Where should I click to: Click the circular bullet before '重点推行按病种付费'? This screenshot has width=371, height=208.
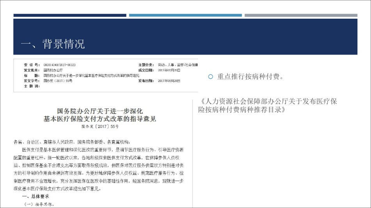[x=210, y=77]
